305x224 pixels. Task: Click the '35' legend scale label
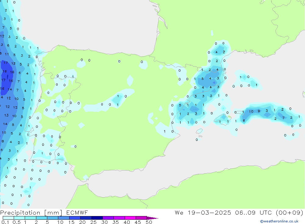tap(116, 222)
